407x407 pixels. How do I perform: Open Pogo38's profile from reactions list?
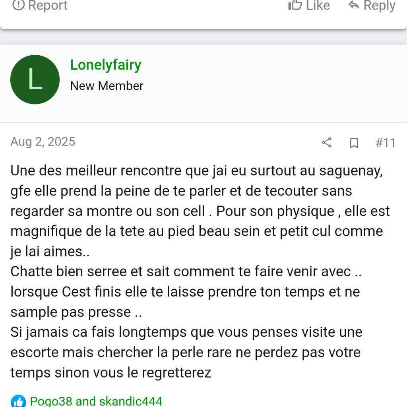51,401
